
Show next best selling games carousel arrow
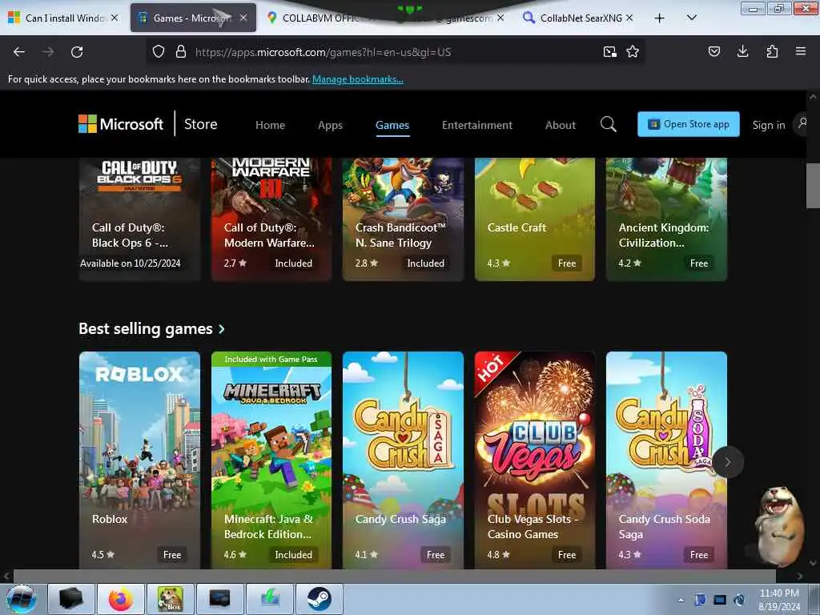tap(727, 462)
